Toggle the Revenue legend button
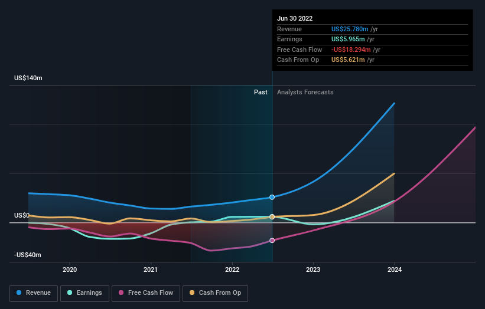The height and width of the screenshot is (309, 485). 34,293
